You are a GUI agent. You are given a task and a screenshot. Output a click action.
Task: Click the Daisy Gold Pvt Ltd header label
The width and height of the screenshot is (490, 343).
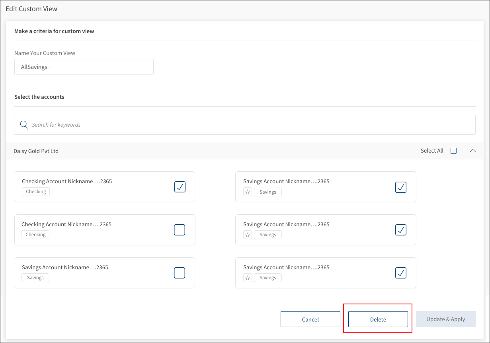click(36, 151)
